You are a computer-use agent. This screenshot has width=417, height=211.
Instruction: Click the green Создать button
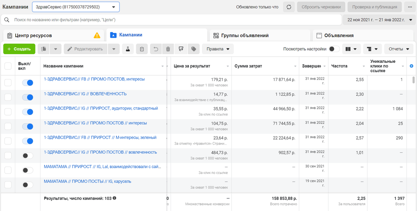pyautogui.click(x=19, y=49)
